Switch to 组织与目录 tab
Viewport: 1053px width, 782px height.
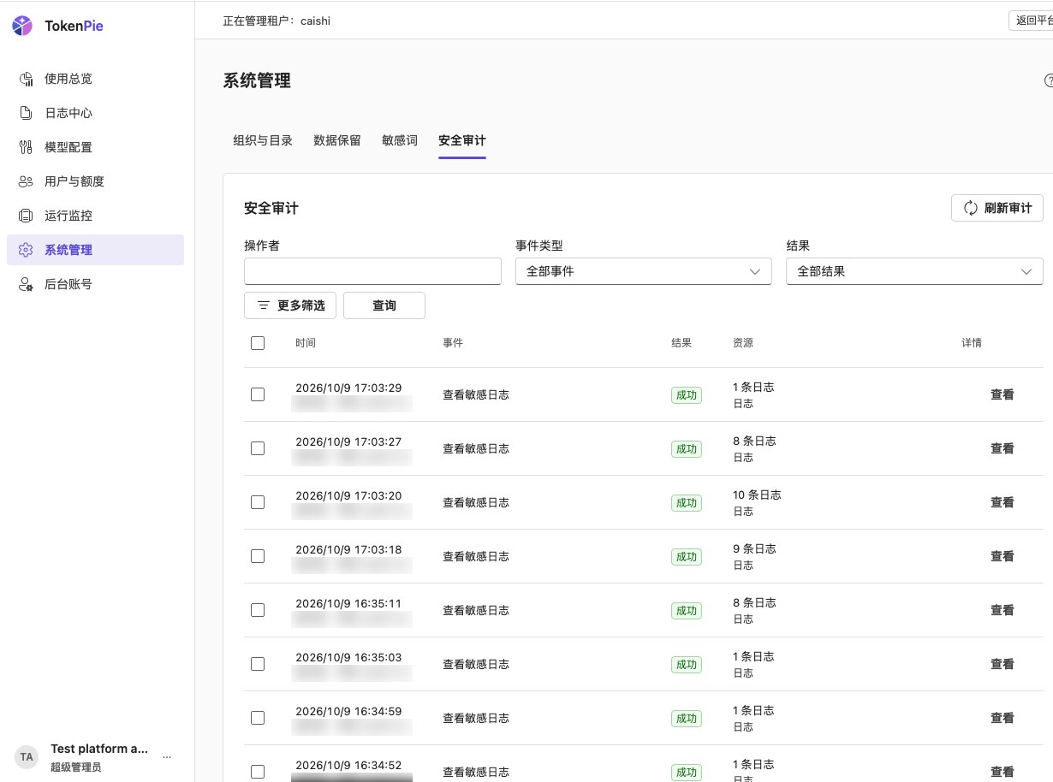(x=263, y=140)
